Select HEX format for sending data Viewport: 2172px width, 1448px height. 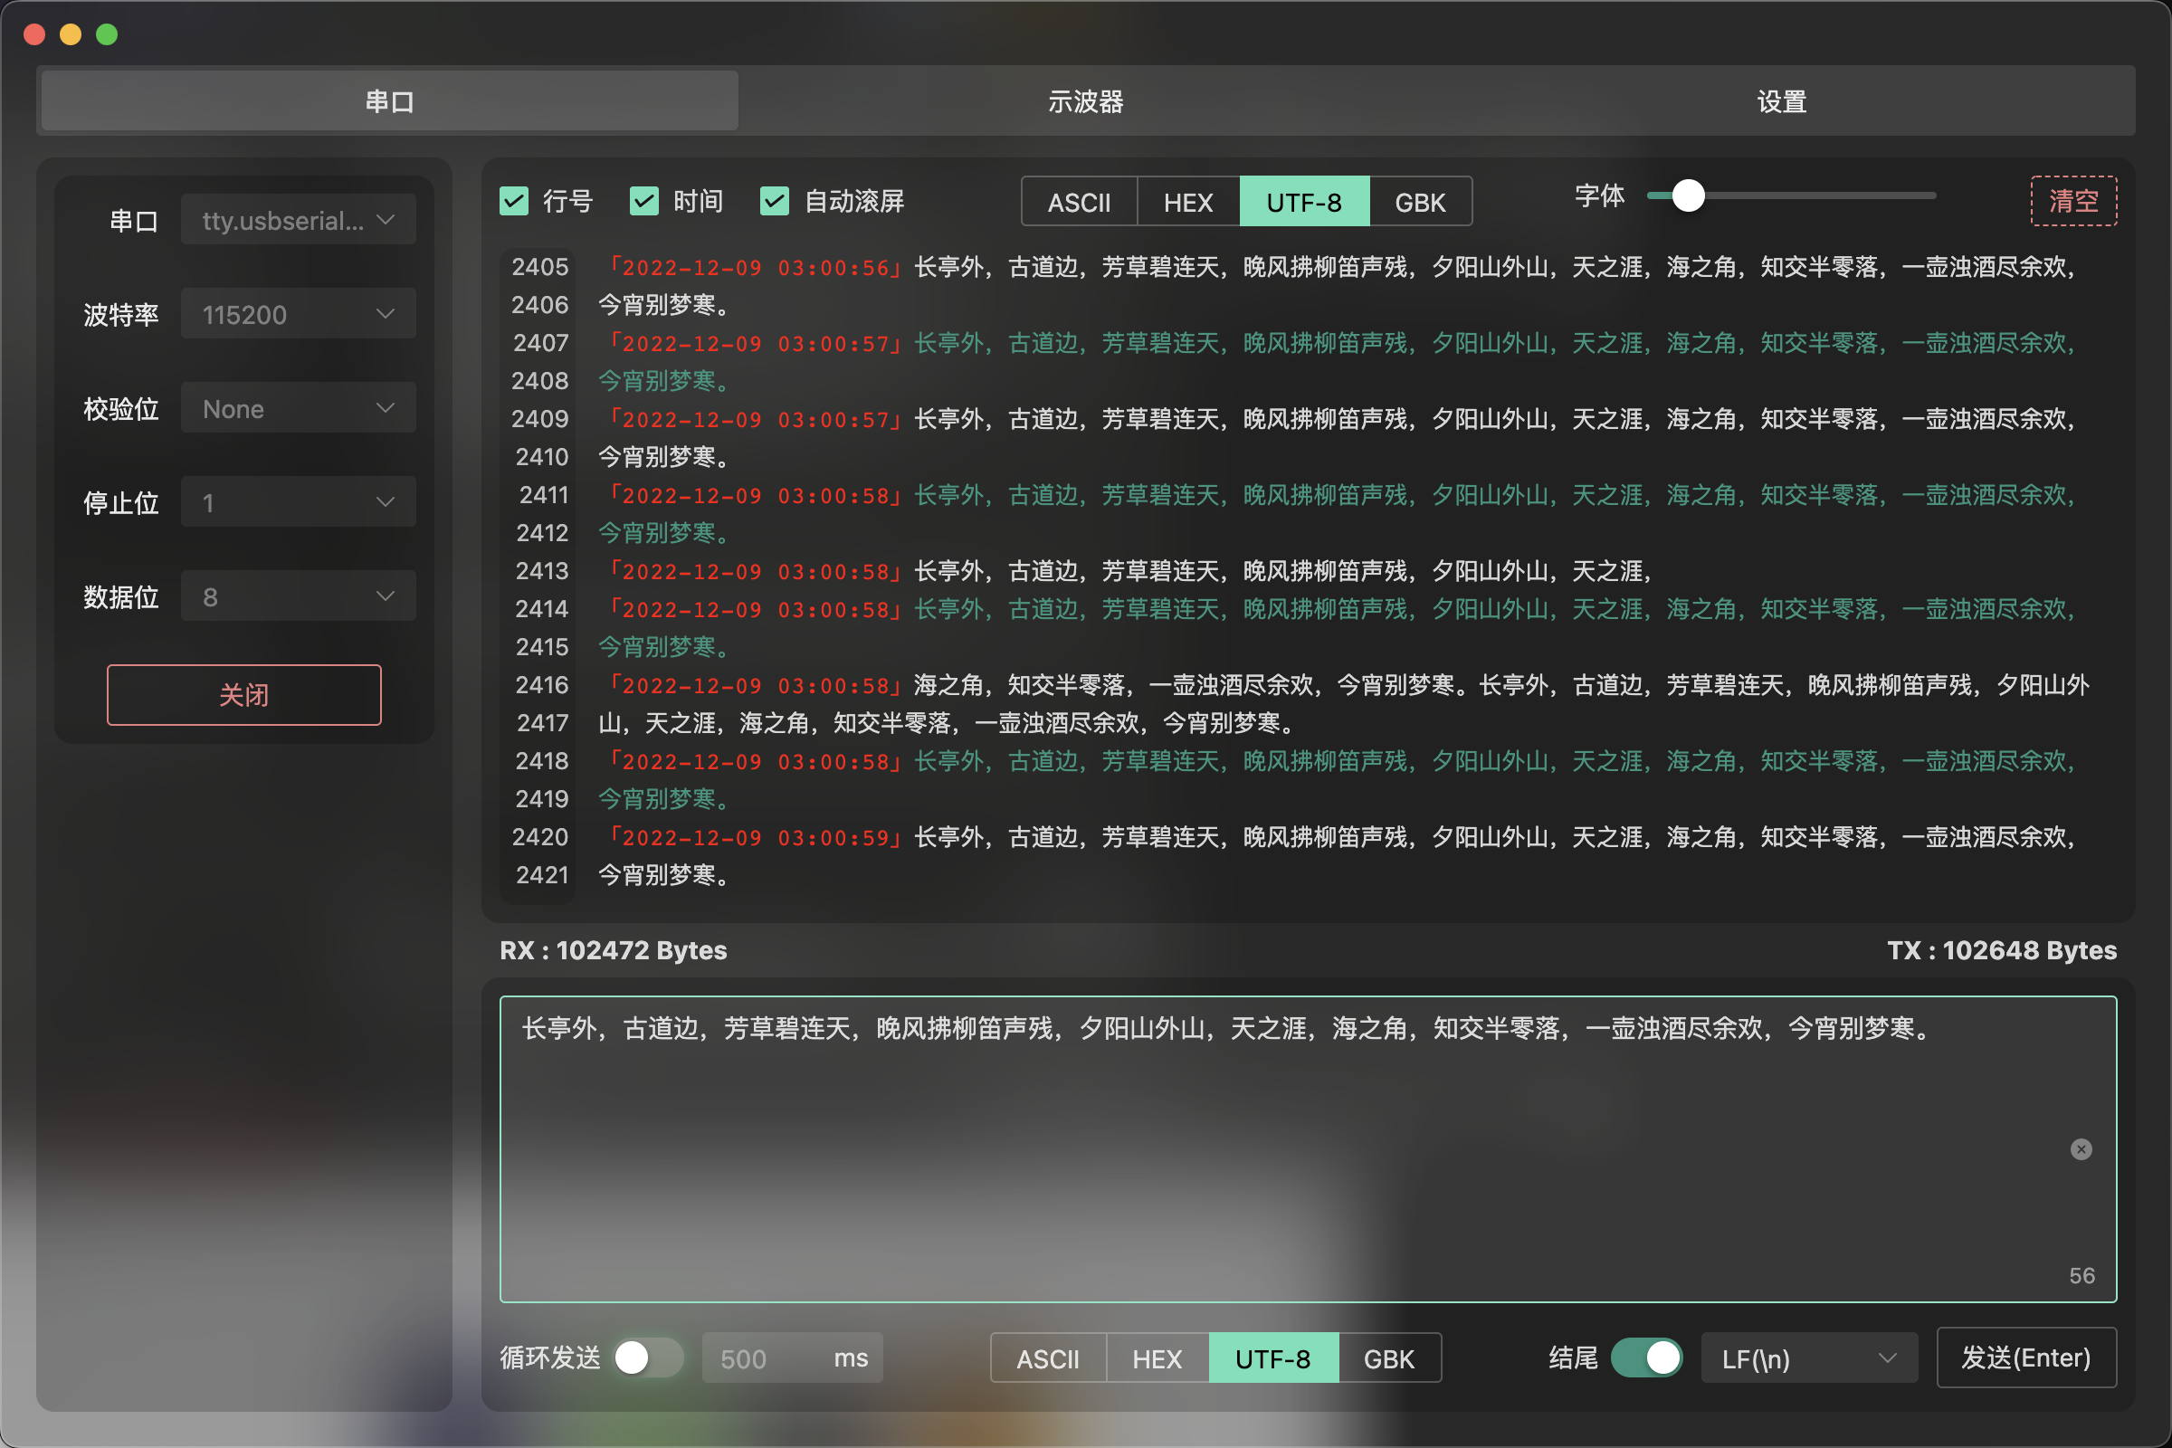(x=1157, y=1358)
